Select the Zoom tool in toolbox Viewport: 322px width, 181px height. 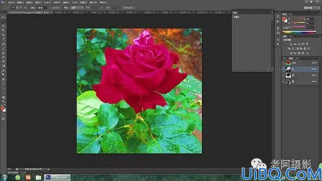tap(4, 102)
